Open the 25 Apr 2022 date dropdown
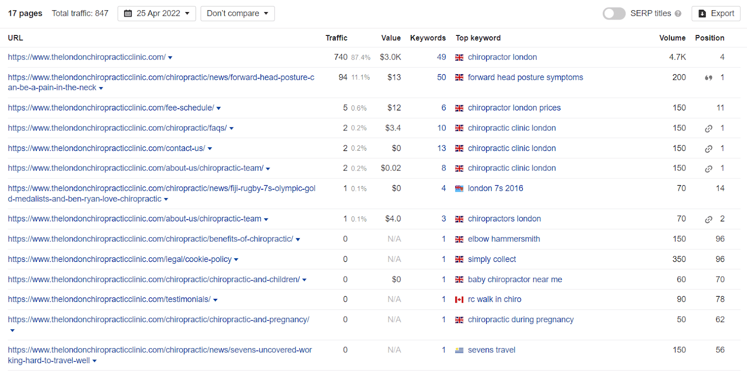 tap(157, 14)
